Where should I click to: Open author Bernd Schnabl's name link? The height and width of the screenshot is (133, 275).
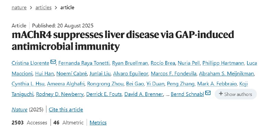pyautogui.click(x=187, y=94)
